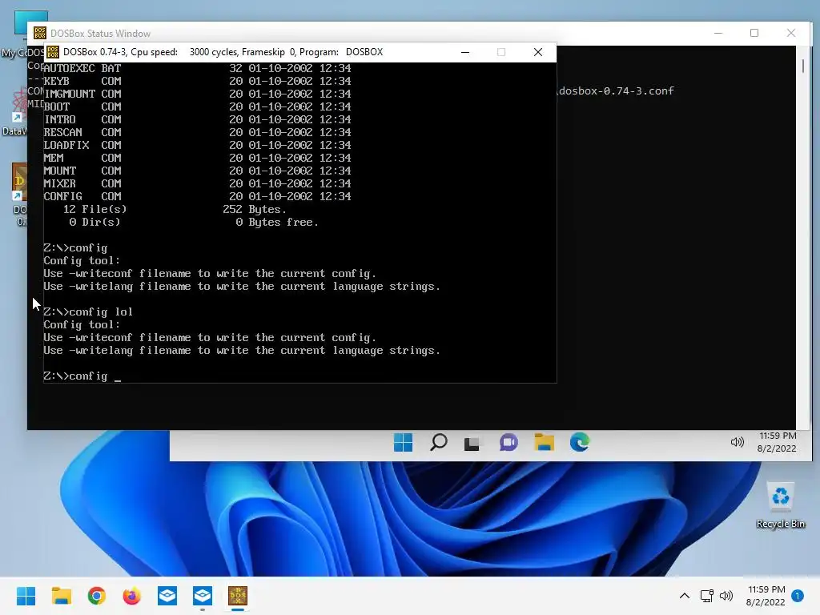The height and width of the screenshot is (615, 820).
Task: Open volume control in bottom system tray
Action: click(726, 596)
